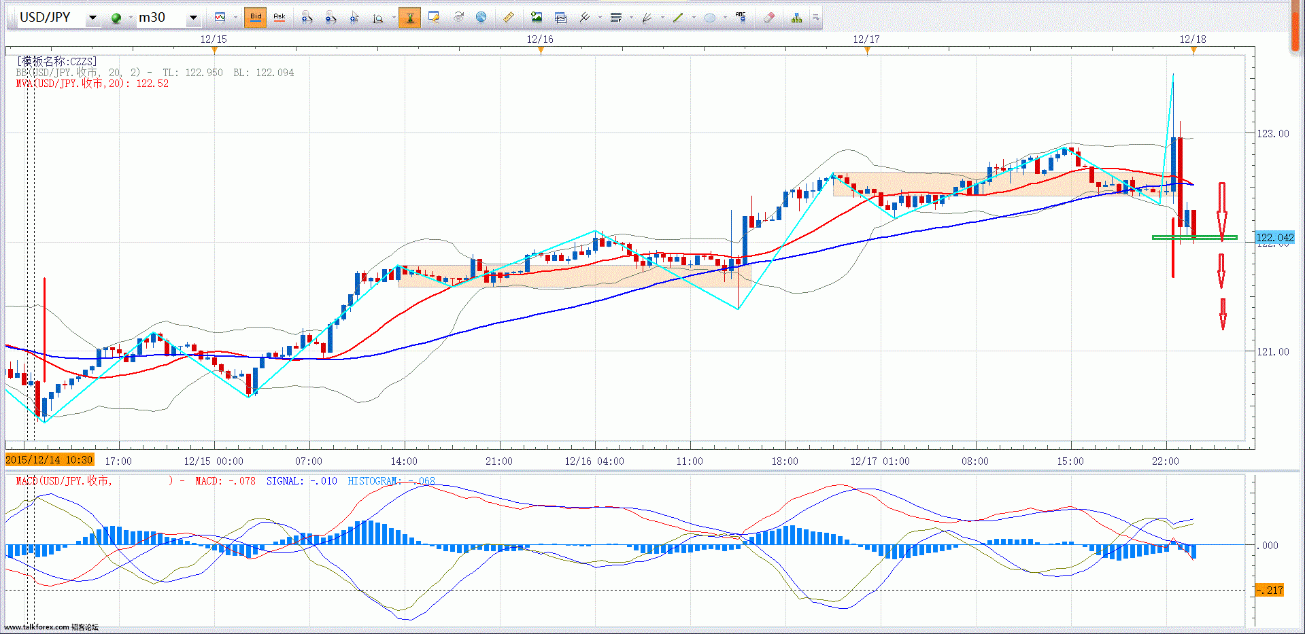Click the 模板名称:CZZS template label
Screen dimensions: 1305x634
point(57,61)
